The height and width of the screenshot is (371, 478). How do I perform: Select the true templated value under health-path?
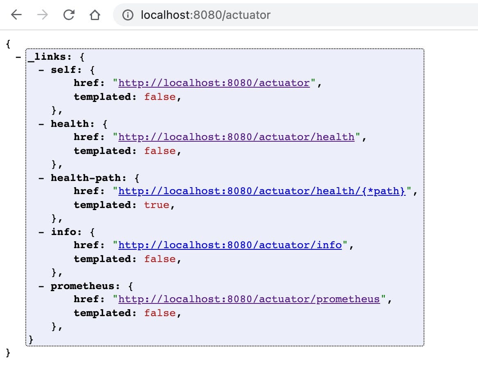[157, 205]
